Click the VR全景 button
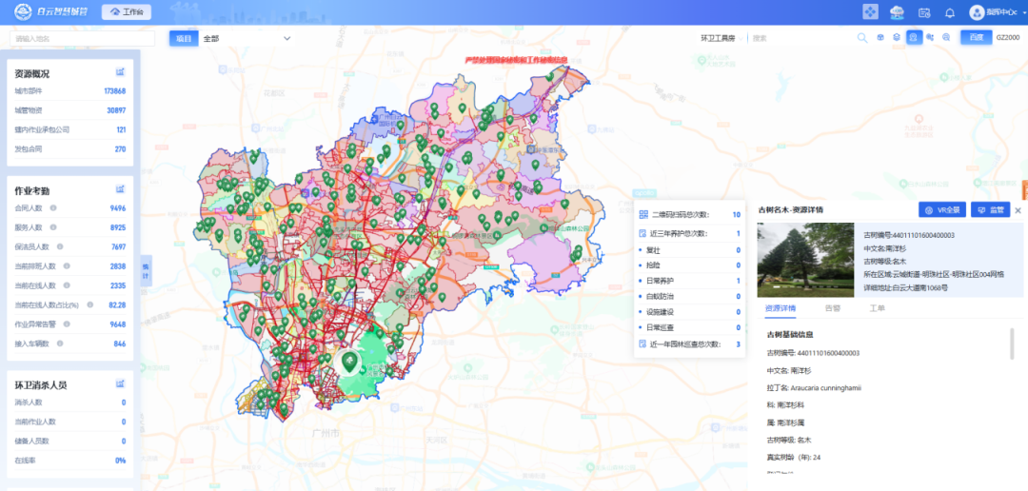The width and height of the screenshot is (1028, 491). (941, 209)
